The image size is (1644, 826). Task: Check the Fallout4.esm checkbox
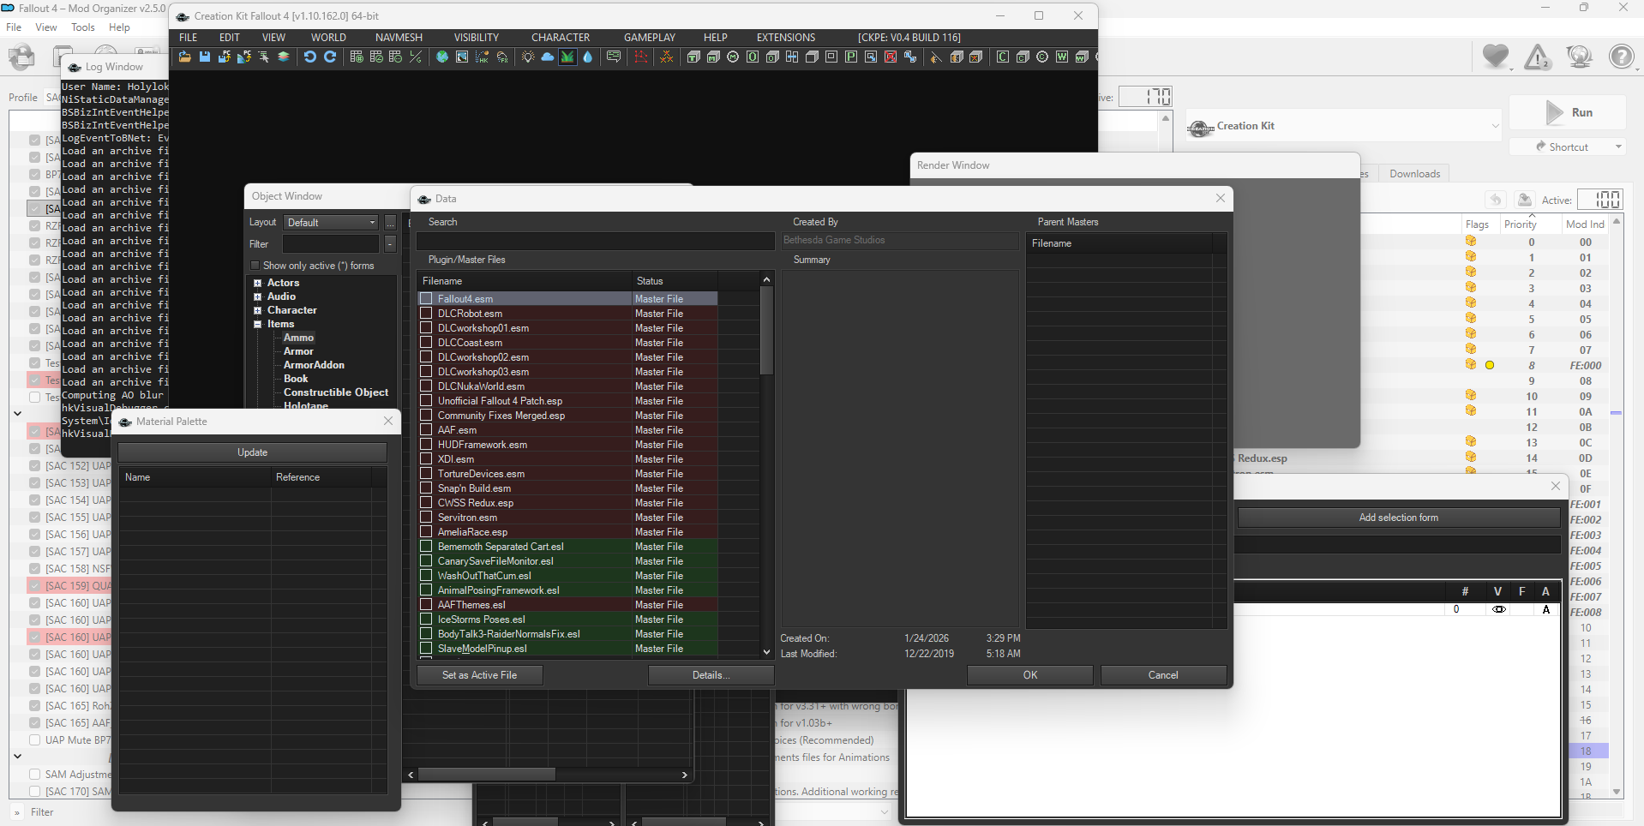pos(426,298)
